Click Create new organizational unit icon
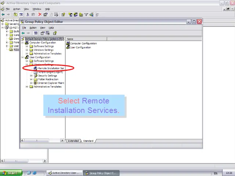Image resolution: width=235 pixels, height=176 pixels. [81, 15]
